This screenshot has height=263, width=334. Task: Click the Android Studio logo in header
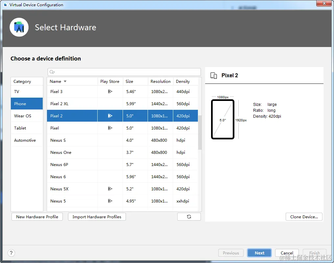pos(19,27)
